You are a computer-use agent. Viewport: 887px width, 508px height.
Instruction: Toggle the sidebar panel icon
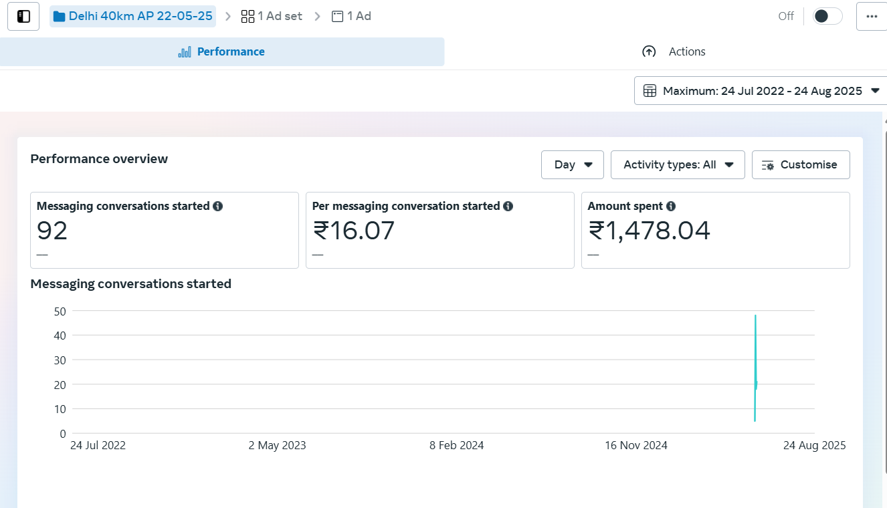tap(23, 16)
